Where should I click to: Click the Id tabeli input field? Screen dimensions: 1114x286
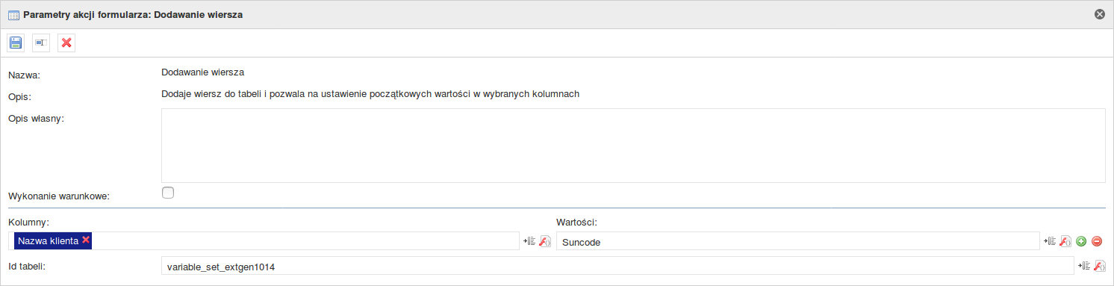point(617,266)
